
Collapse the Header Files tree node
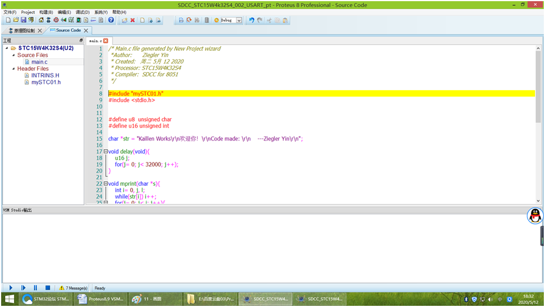click(13, 69)
